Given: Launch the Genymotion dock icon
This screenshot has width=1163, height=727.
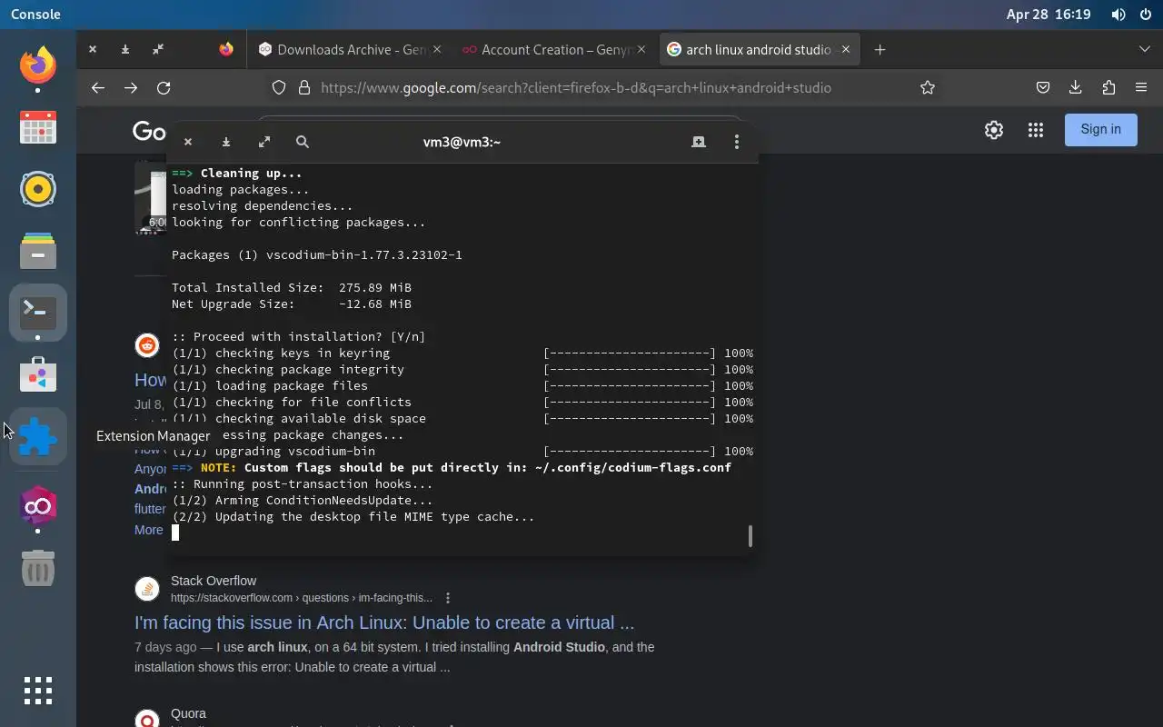Looking at the screenshot, I should tap(38, 506).
